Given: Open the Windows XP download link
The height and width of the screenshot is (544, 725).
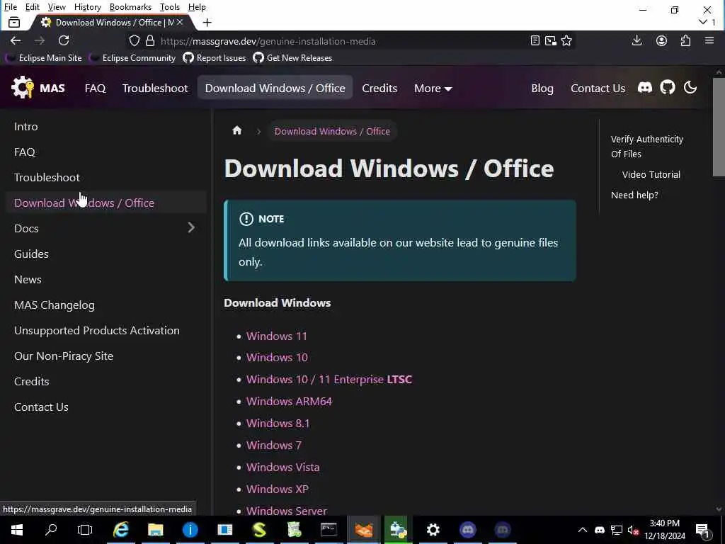Looking at the screenshot, I should tap(278, 489).
